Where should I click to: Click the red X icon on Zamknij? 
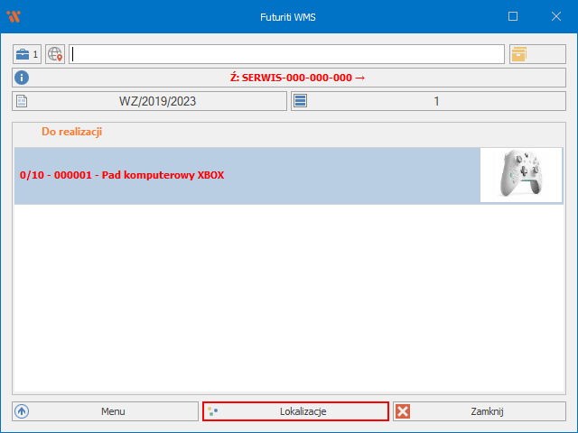(404, 411)
